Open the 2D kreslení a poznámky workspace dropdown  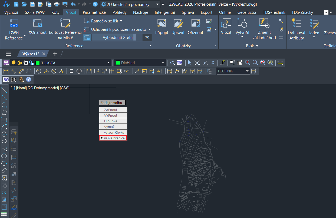[157, 4]
